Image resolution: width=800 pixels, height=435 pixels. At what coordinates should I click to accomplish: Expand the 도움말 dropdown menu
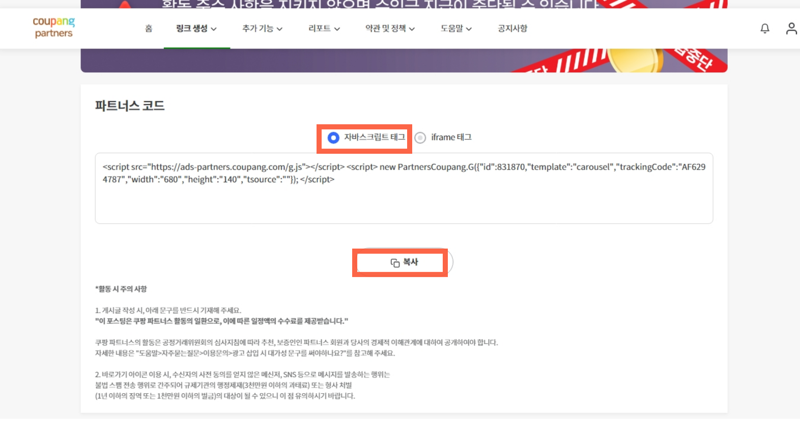pos(456,29)
